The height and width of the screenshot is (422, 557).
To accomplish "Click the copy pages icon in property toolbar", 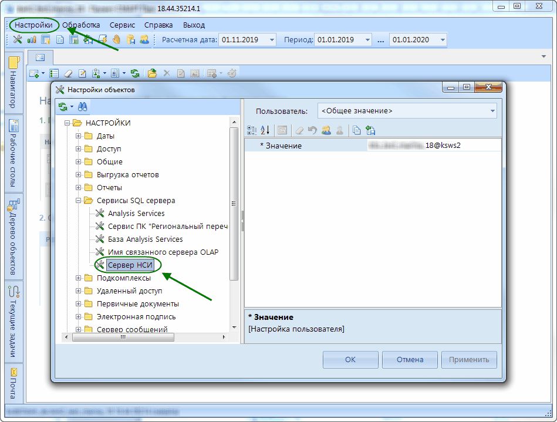I will click(x=357, y=130).
